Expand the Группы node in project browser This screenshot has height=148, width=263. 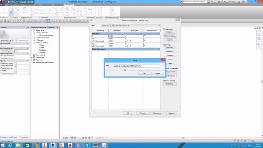pyautogui.click(x=32, y=60)
